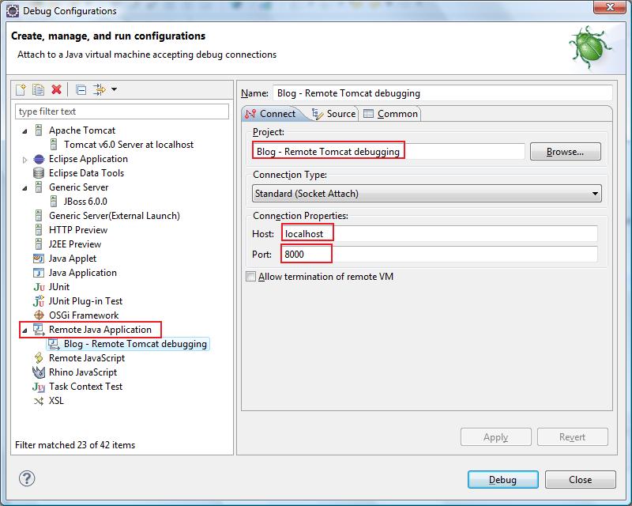The height and width of the screenshot is (506, 632).
Task: Create a new launch configuration
Action: (x=21, y=89)
